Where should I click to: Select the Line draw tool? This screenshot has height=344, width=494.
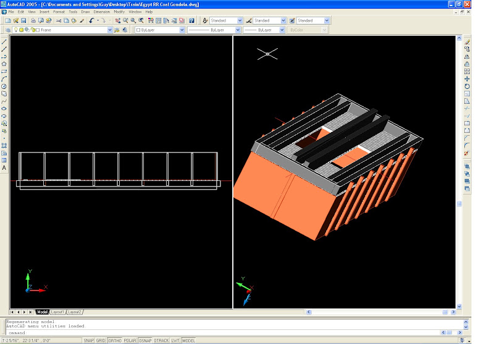(x=4, y=41)
